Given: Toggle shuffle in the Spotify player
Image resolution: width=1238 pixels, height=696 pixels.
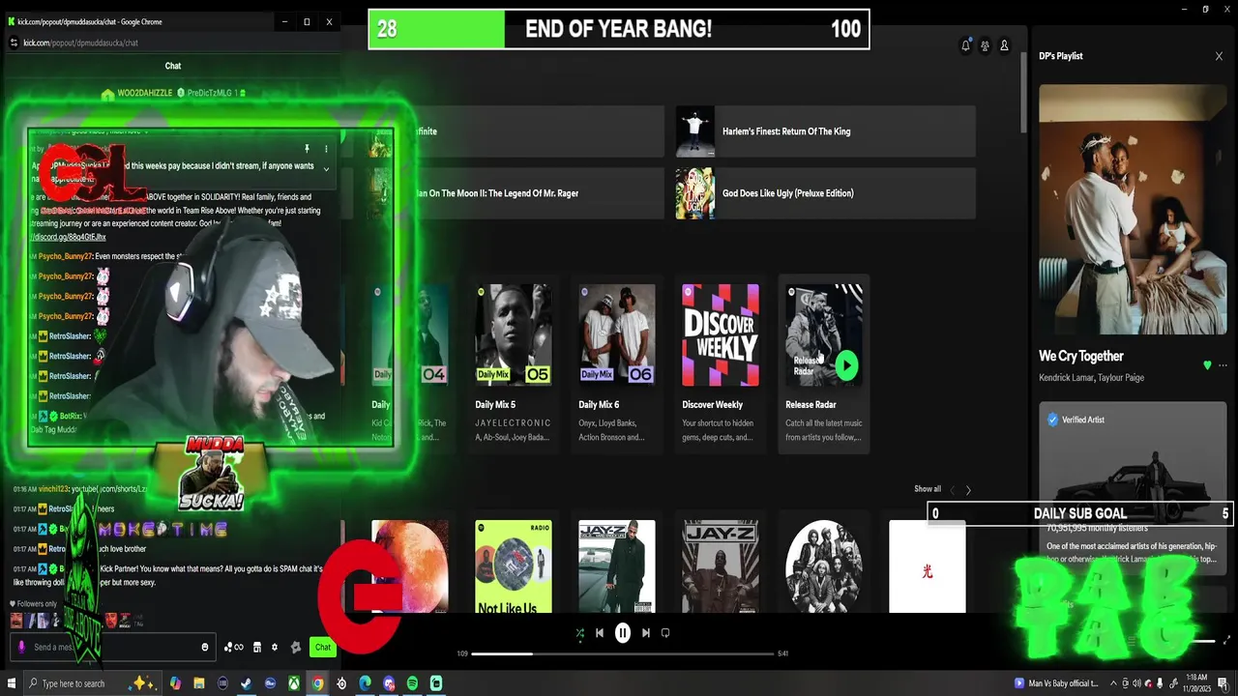Looking at the screenshot, I should [x=579, y=633].
